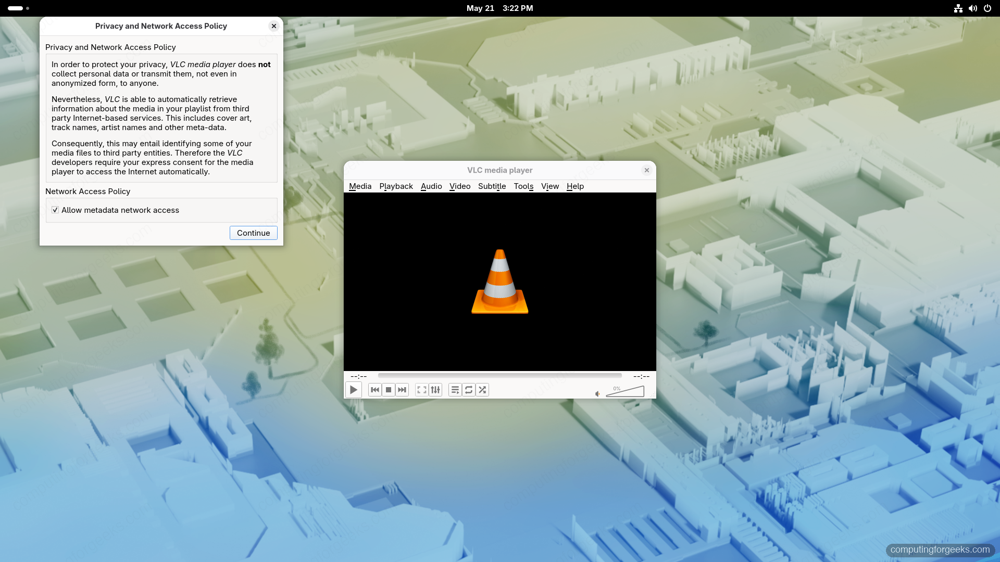
Task: Open the Activities overview in top bar
Action: coord(19,8)
